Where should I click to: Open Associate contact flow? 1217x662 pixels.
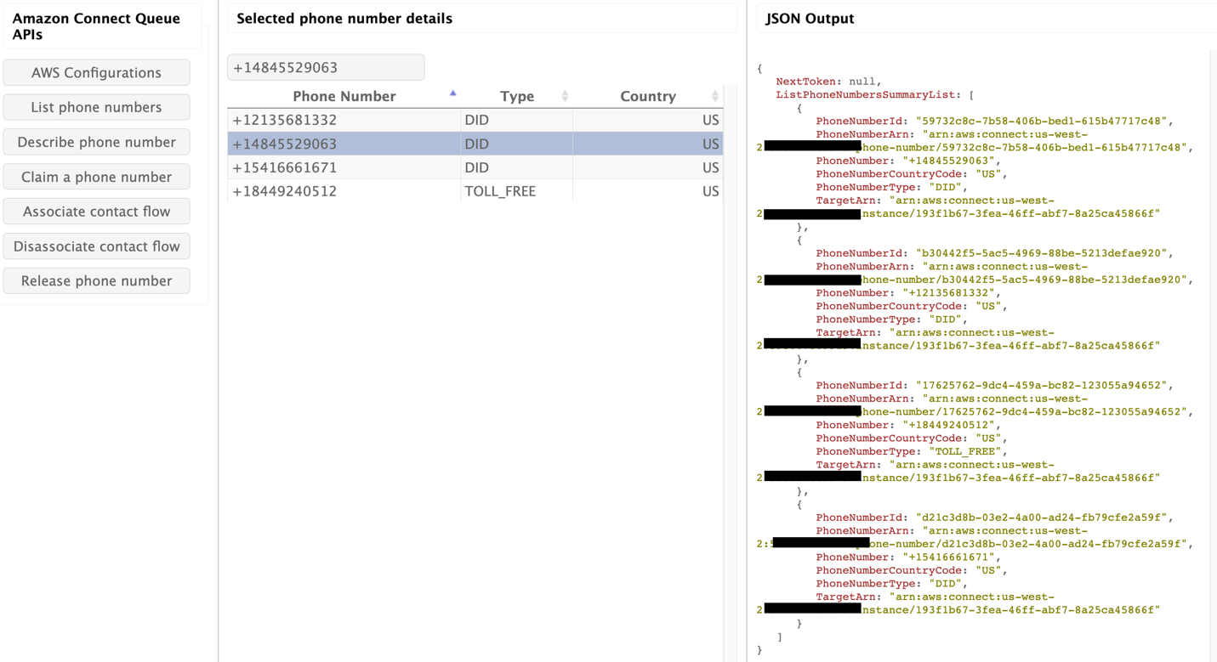(96, 212)
